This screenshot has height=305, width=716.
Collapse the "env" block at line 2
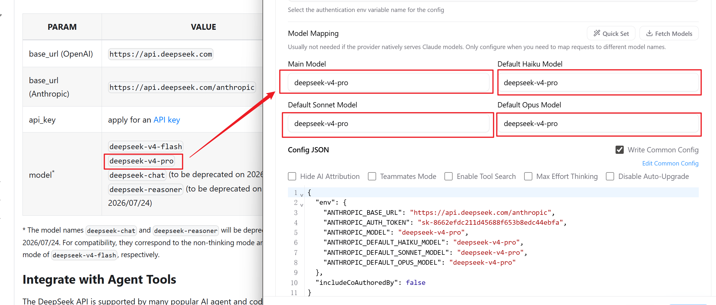click(302, 205)
